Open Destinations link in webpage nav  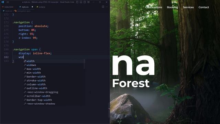click(154, 7)
